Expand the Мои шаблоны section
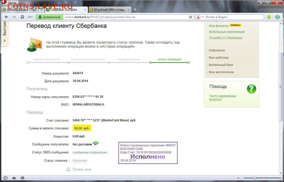Viewport: 284px width, 182px height. (219, 58)
